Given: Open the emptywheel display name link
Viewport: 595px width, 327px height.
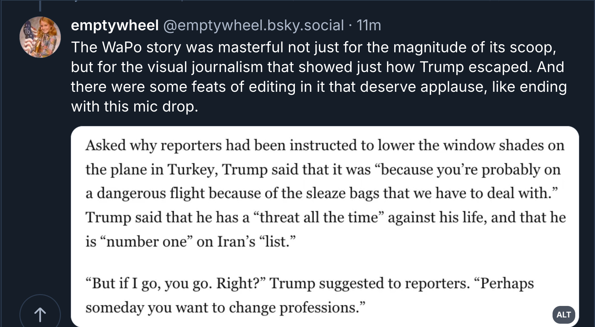Looking at the screenshot, I should (x=115, y=25).
